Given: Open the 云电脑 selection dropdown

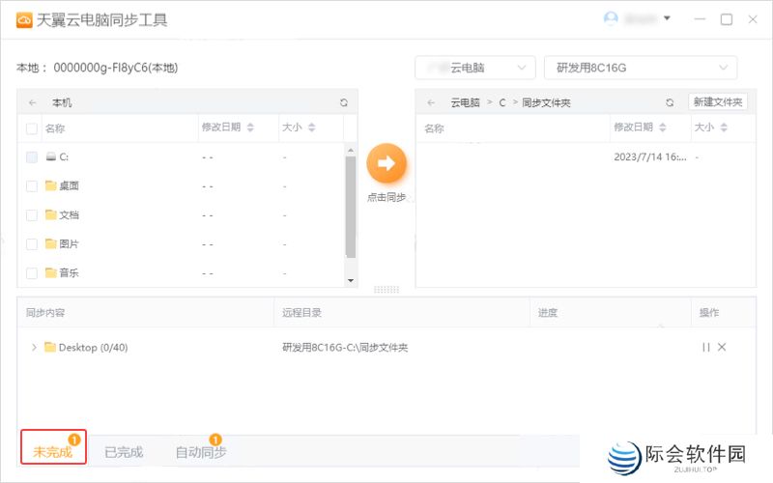Looking at the screenshot, I should coord(475,68).
